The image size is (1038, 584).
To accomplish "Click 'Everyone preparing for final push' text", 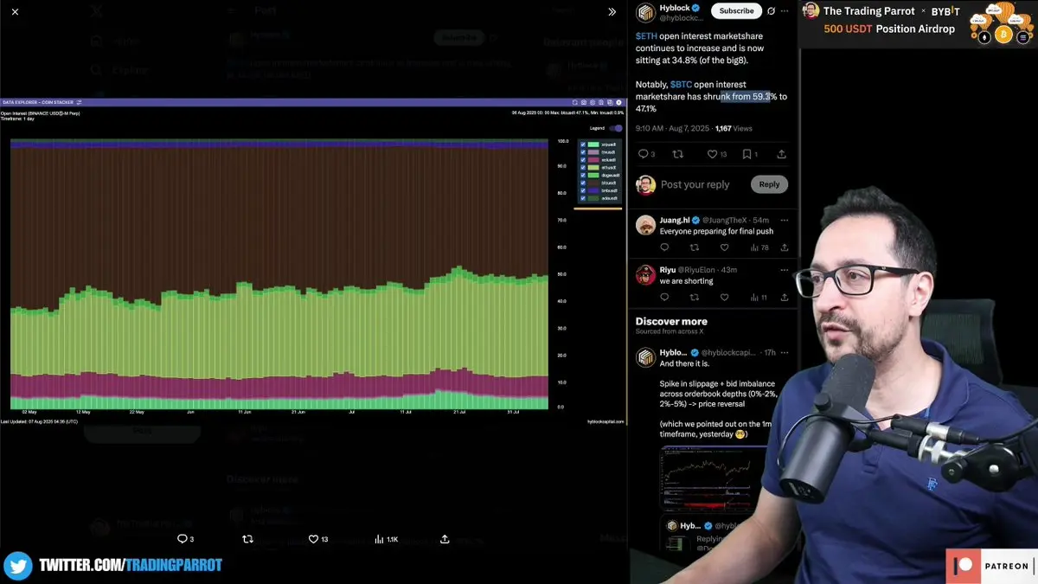I will (716, 231).
